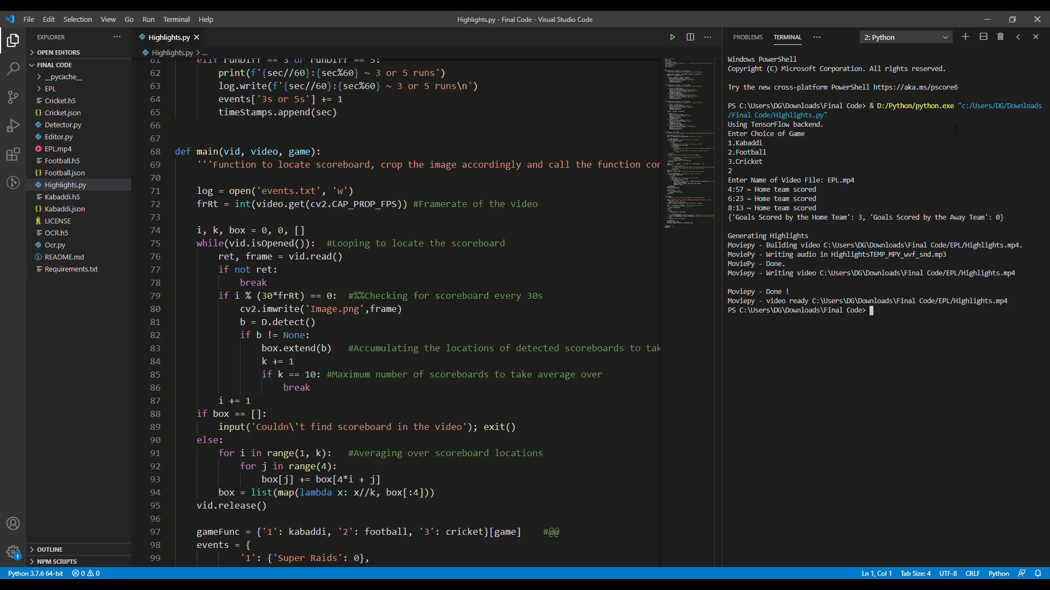Click Python 3.7.6 64-bit interpreter selector
This screenshot has height=590, width=1050.
[36, 573]
